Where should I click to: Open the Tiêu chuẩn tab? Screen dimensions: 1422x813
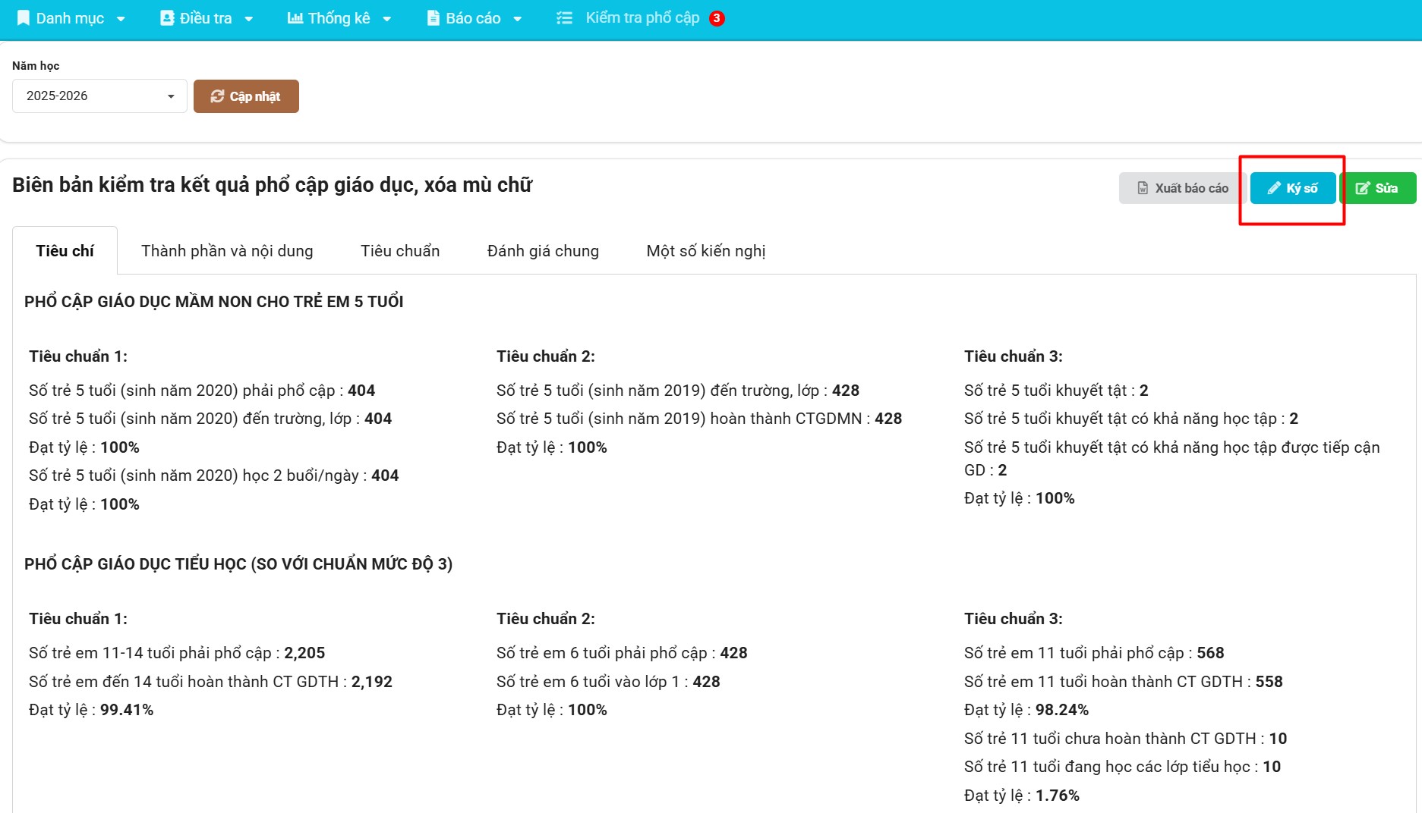pyautogui.click(x=400, y=251)
